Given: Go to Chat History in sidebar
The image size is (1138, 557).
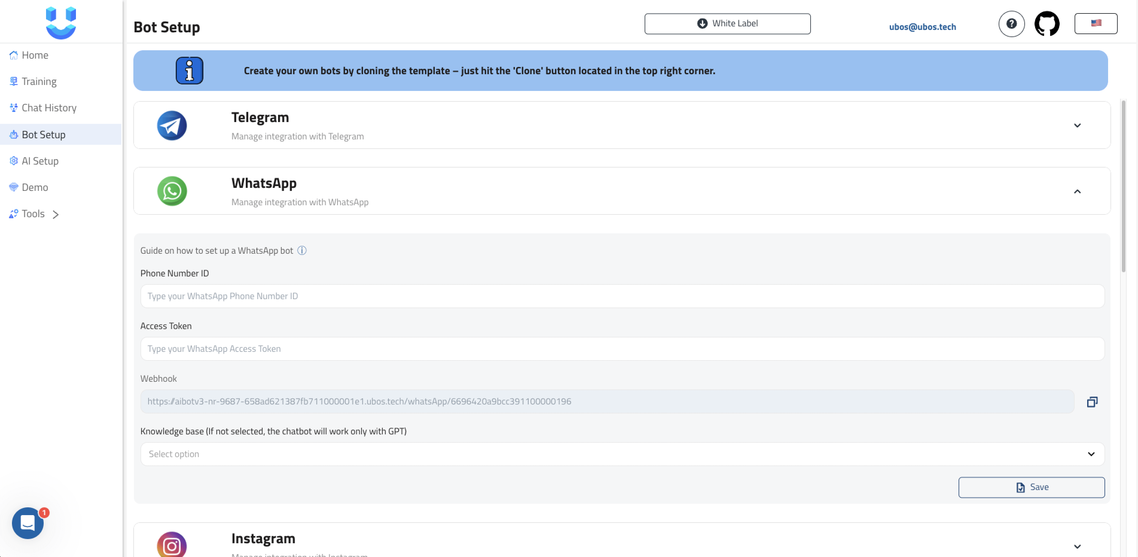Looking at the screenshot, I should click(49, 108).
